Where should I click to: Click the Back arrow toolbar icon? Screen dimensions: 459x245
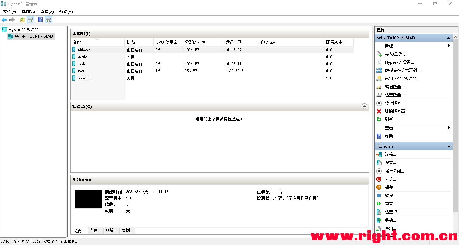(x=4, y=20)
